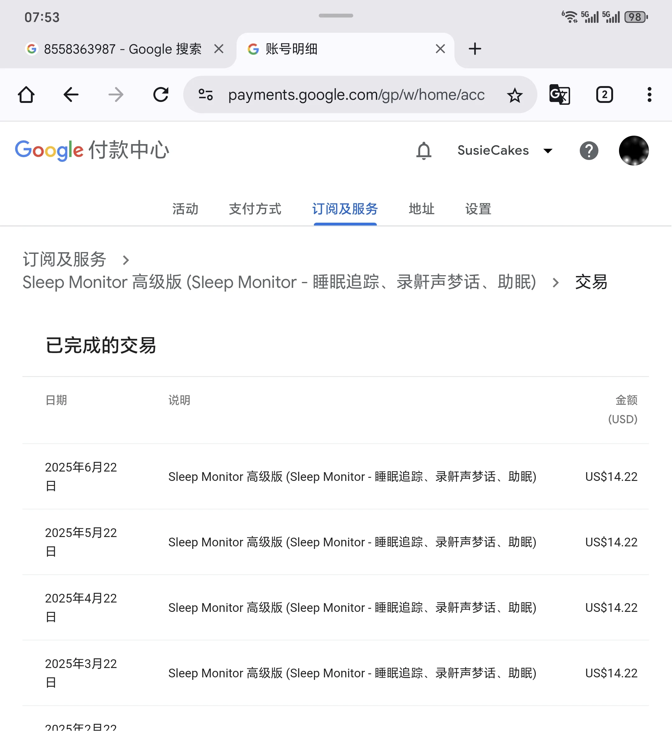The height and width of the screenshot is (731, 672).
Task: Tap the window drag handle at top
Action: [336, 16]
